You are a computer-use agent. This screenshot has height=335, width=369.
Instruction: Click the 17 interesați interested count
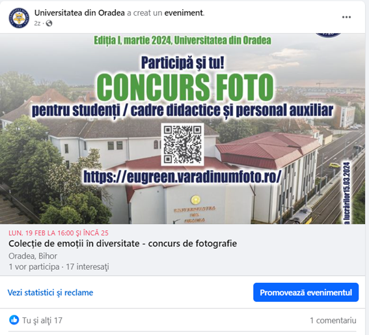coord(87,267)
